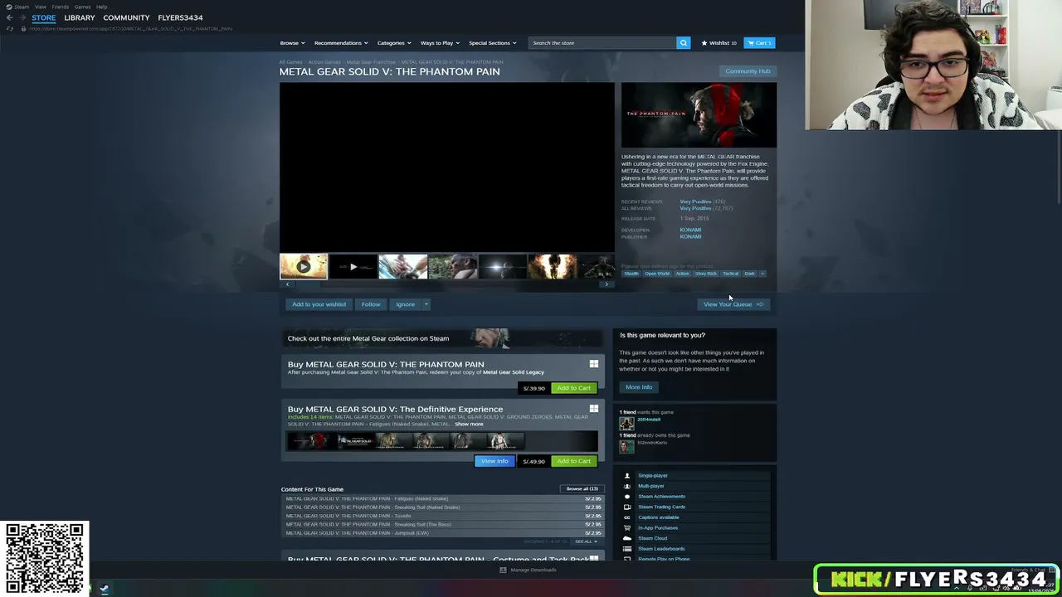Screen dimensions: 1062x597
Task: Open the Community Hub
Action: click(x=748, y=71)
